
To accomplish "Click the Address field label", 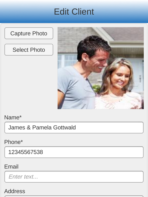I will [15, 191].
